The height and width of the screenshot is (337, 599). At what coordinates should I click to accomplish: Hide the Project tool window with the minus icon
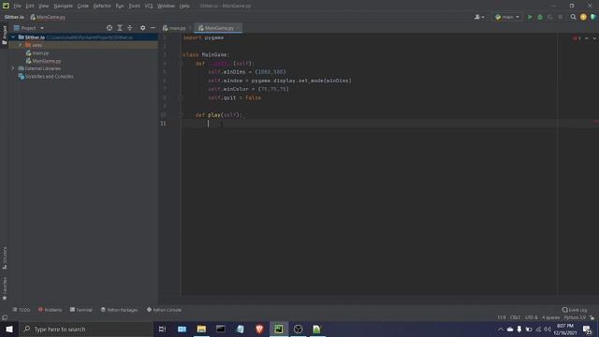pyautogui.click(x=153, y=28)
